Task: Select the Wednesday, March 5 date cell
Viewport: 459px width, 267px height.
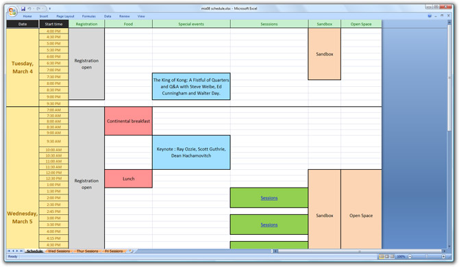Action: click(23, 178)
